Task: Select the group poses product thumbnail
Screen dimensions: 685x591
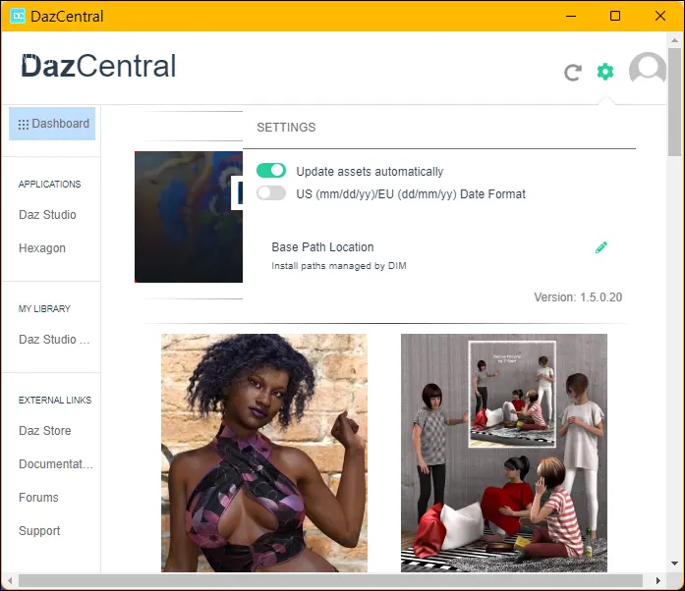Action: click(504, 454)
